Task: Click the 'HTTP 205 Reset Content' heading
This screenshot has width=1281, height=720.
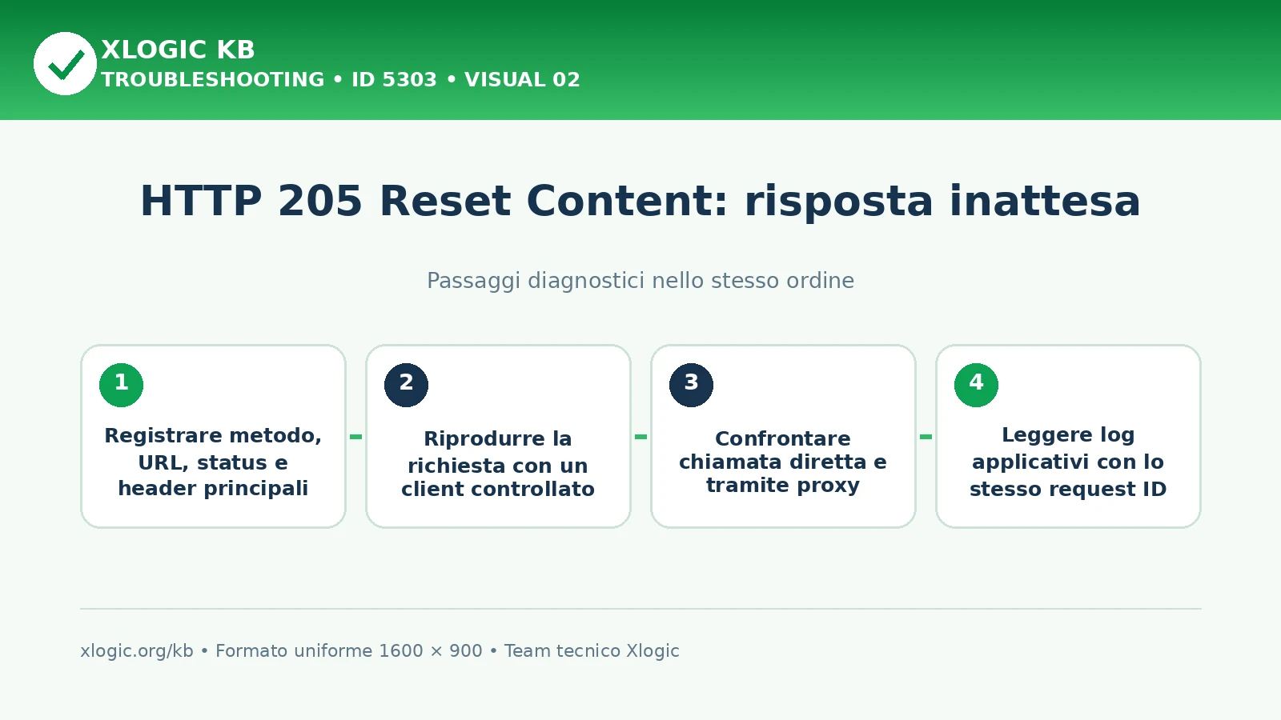Action: click(x=640, y=201)
